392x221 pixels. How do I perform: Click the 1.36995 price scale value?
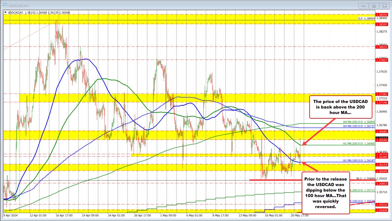pyautogui.click(x=383, y=112)
